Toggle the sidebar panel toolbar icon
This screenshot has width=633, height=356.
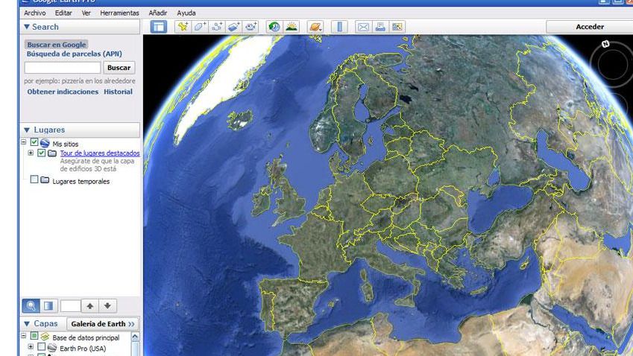click(158, 27)
